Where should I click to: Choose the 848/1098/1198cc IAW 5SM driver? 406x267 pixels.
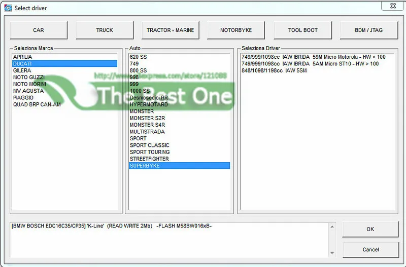coord(317,70)
